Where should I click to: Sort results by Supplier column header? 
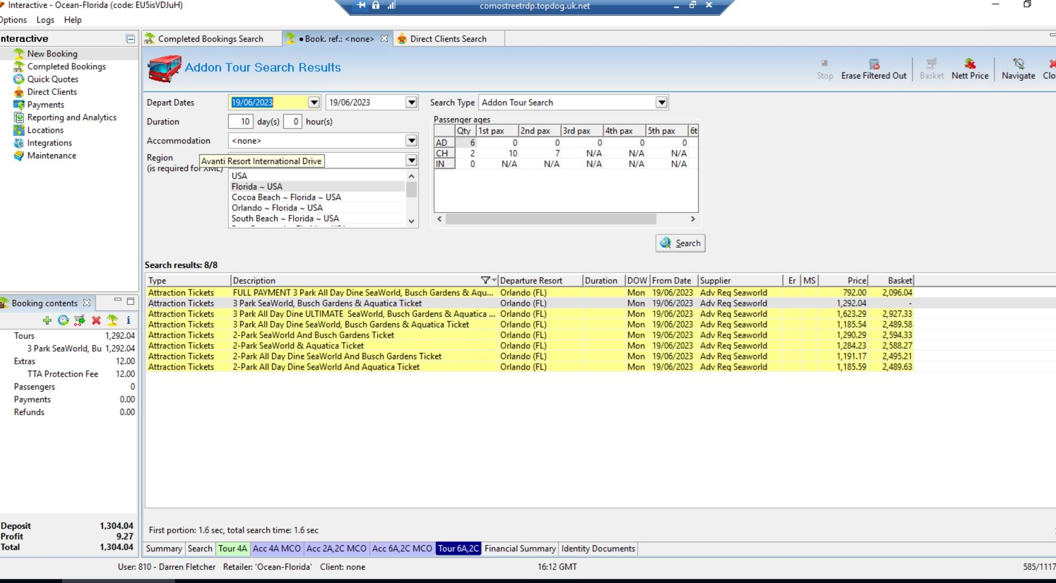740,280
